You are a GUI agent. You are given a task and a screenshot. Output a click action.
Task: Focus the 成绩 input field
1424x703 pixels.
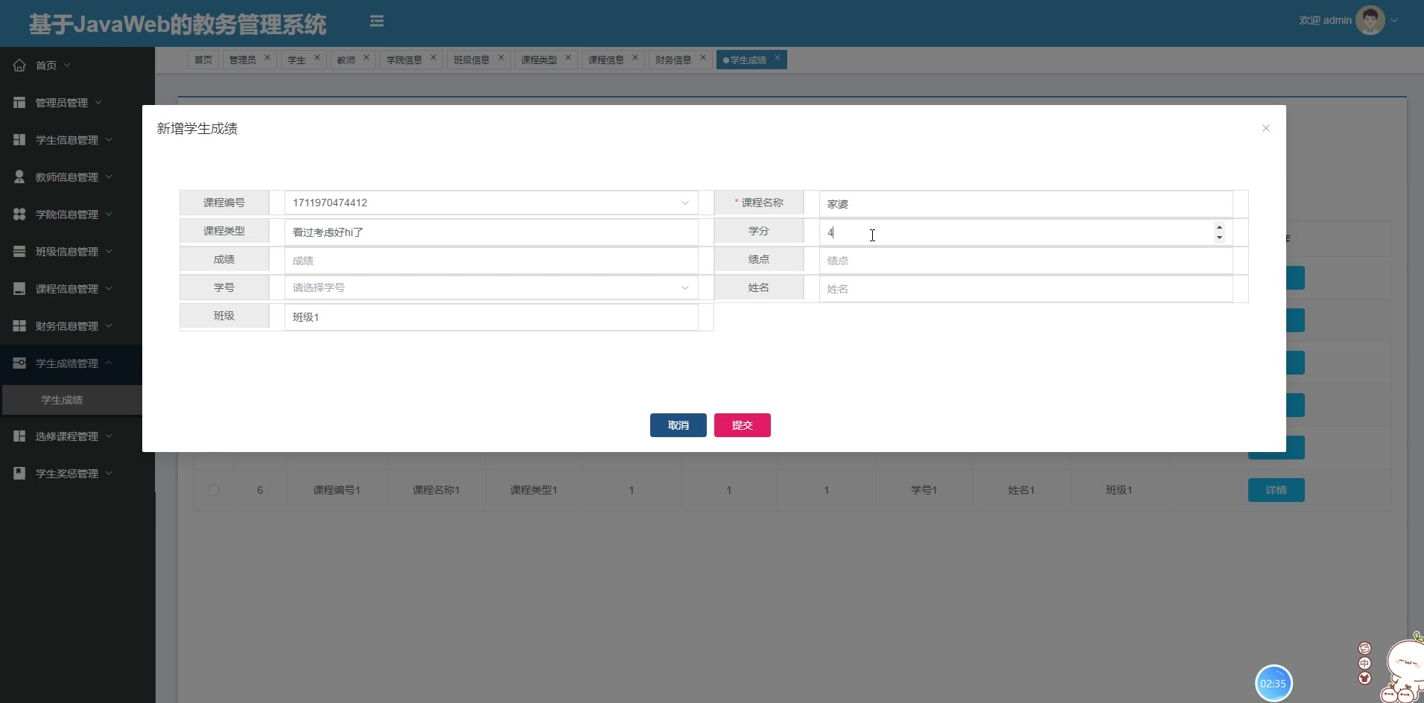(x=492, y=260)
